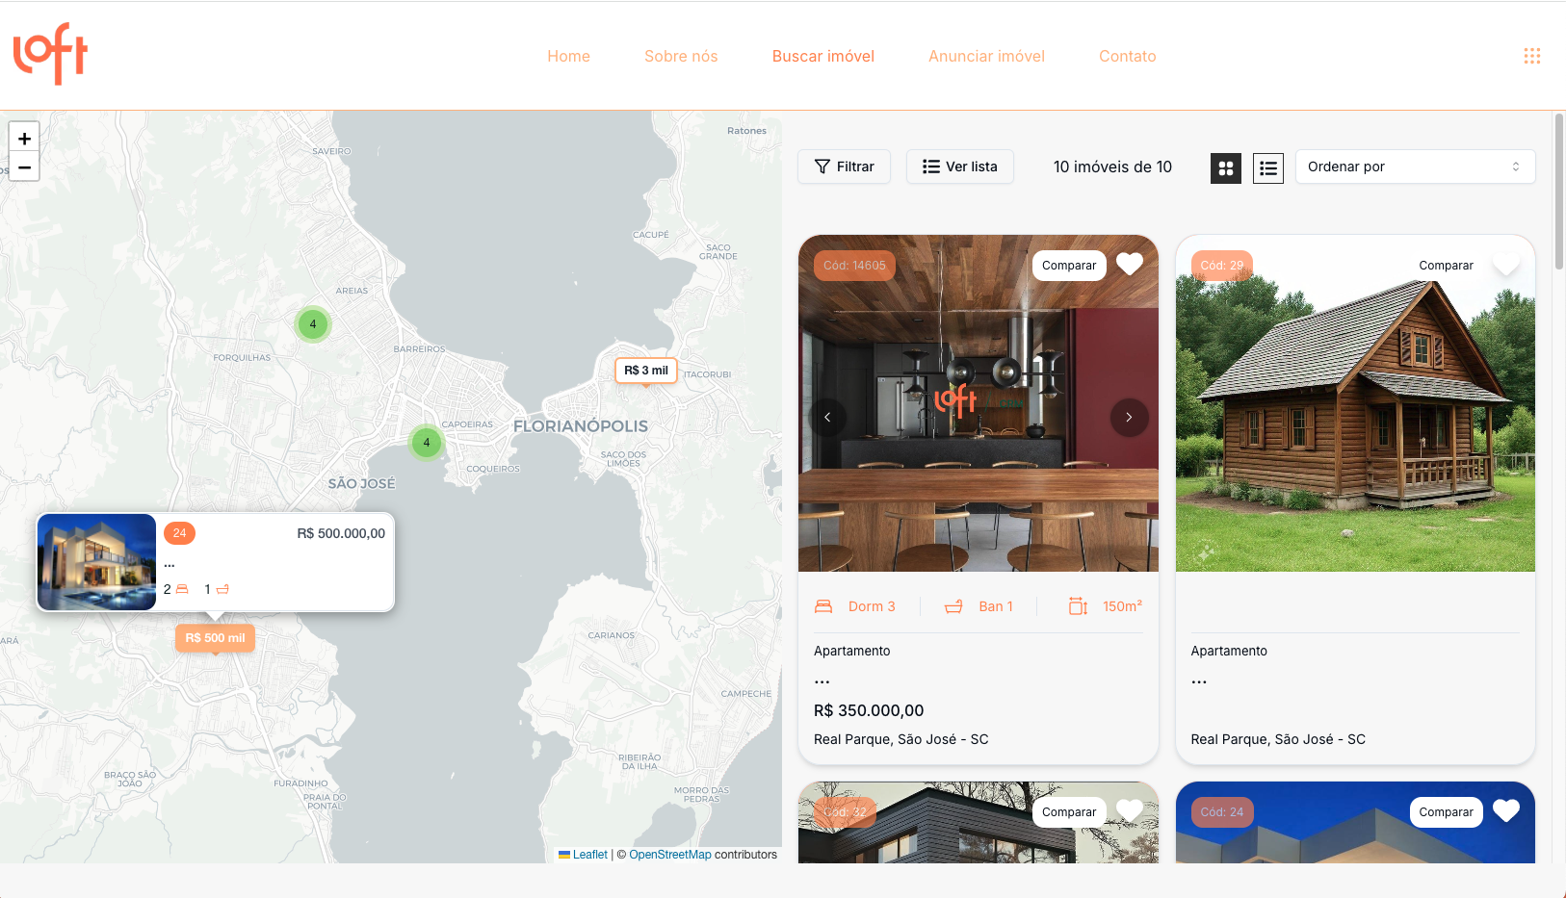
Task: Open the OpenStreetMap attribution link
Action: point(669,855)
